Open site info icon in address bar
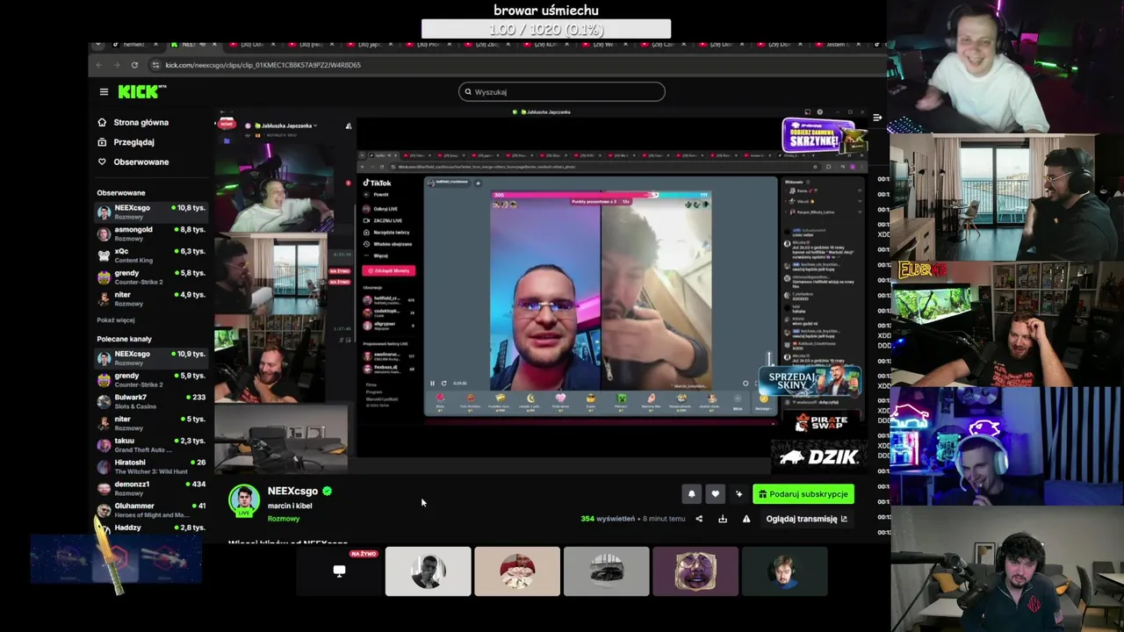The width and height of the screenshot is (1124, 632). point(155,65)
